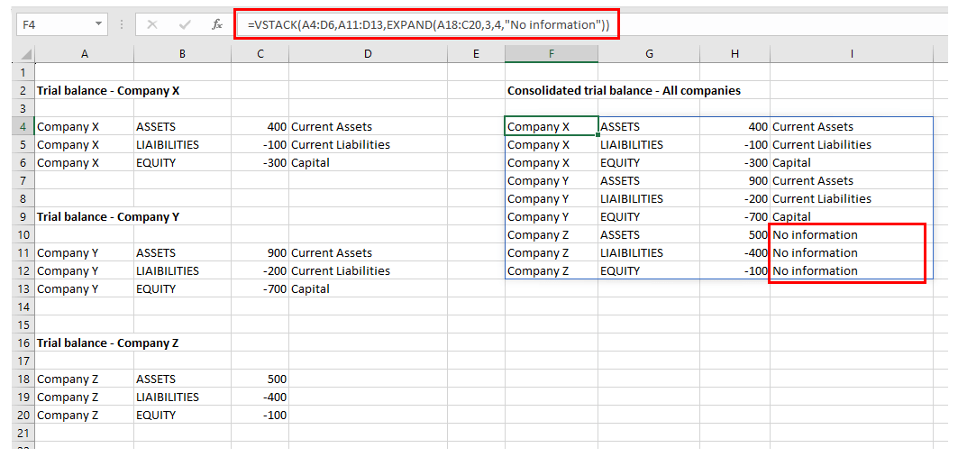This screenshot has width=967, height=466.
Task: Click cell C20 with value -100
Action: 260,415
